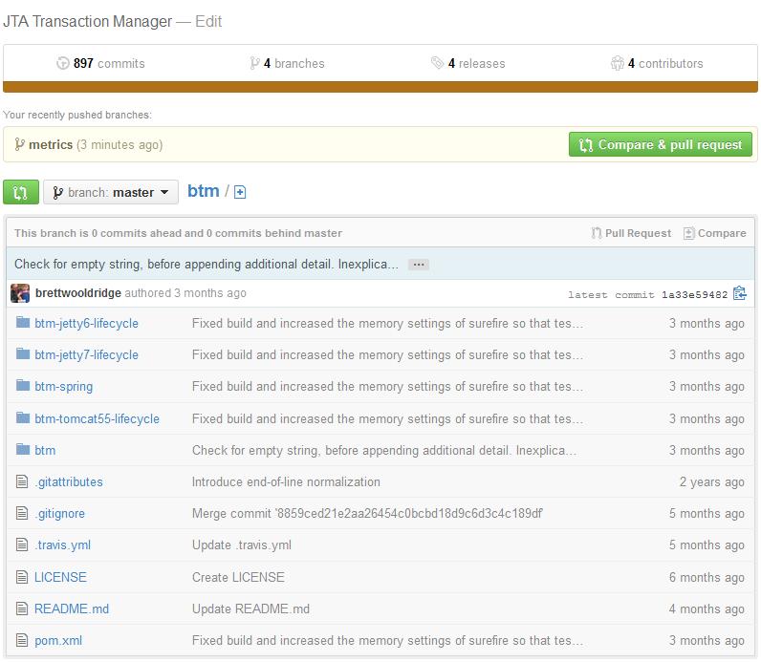This screenshot has width=761, height=662.
Task: Open the branch: master dropdown
Action: [x=110, y=192]
